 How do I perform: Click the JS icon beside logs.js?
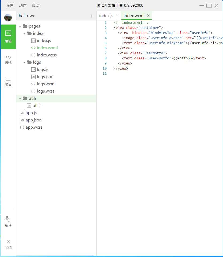point(33,69)
